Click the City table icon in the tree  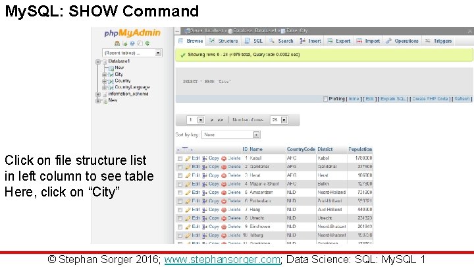(111, 74)
